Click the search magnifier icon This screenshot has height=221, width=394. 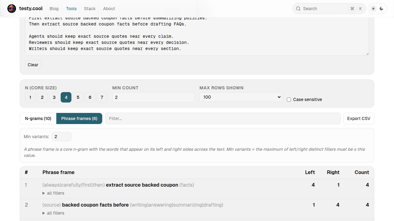click(298, 9)
